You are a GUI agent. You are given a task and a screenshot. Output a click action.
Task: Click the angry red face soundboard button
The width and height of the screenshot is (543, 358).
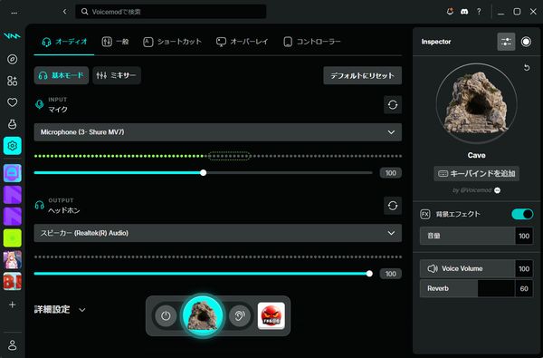(271, 315)
